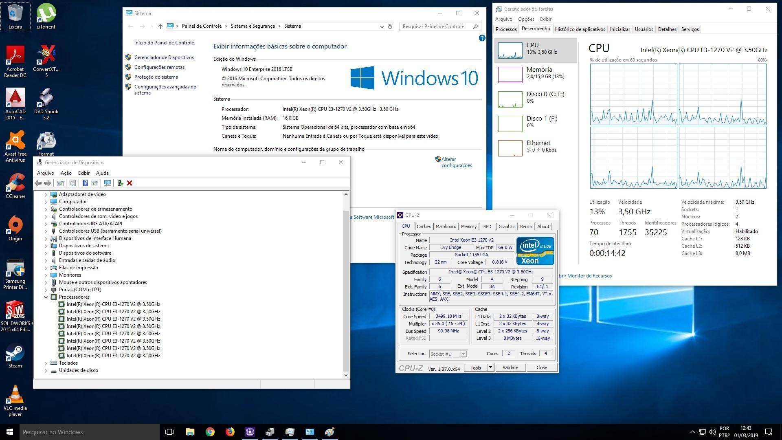Collapse Processadores tree node
The width and height of the screenshot is (782, 440).
click(x=46, y=297)
